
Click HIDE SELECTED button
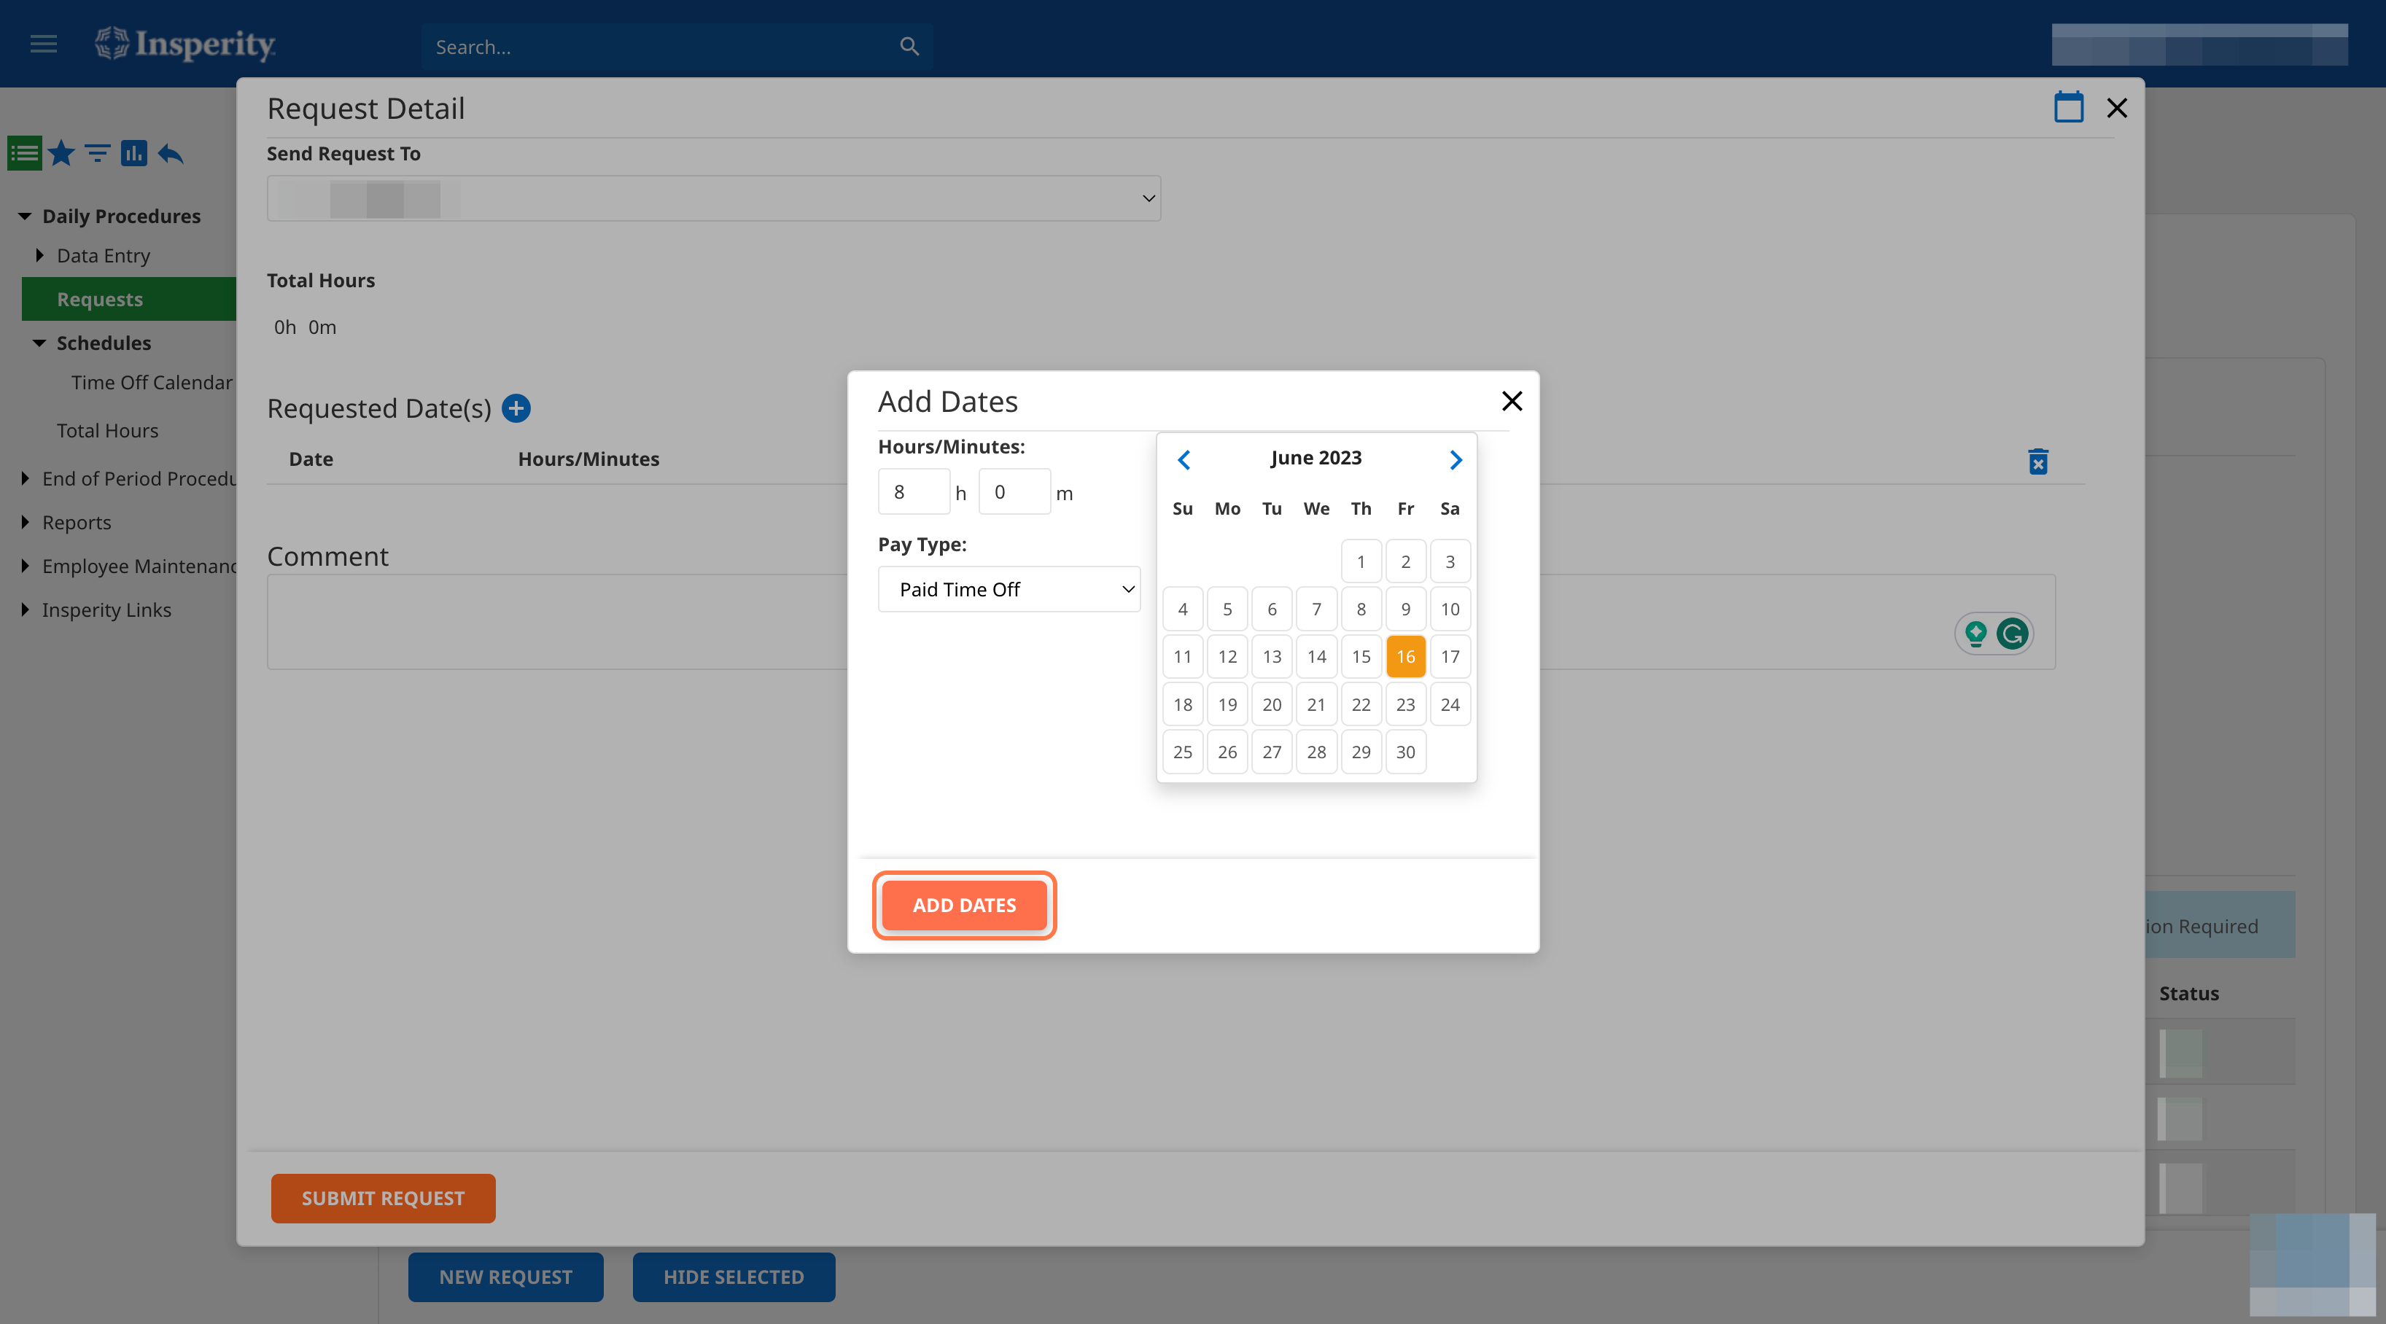pos(734,1277)
